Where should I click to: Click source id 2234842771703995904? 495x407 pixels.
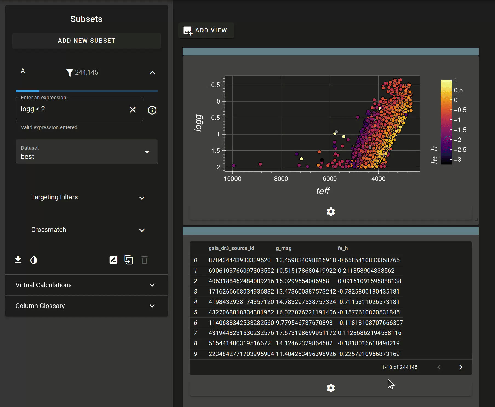(241, 354)
